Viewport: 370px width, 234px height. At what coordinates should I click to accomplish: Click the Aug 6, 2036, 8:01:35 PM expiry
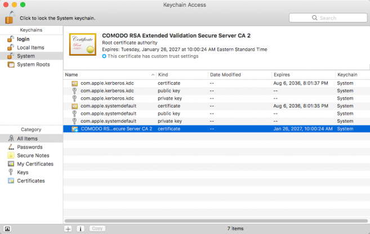click(x=301, y=106)
